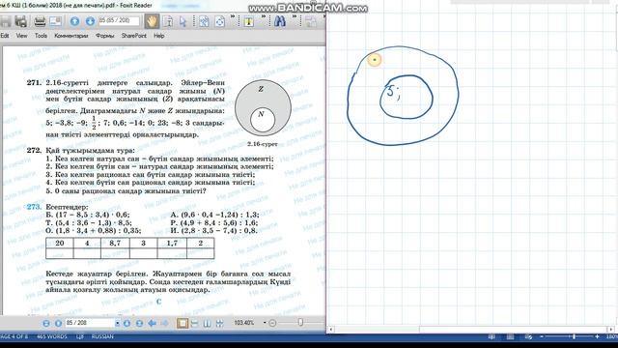Click the Email envelope icon in Foxit toolbar
Image resolution: width=618 pixels, height=348 pixels.
55,21
